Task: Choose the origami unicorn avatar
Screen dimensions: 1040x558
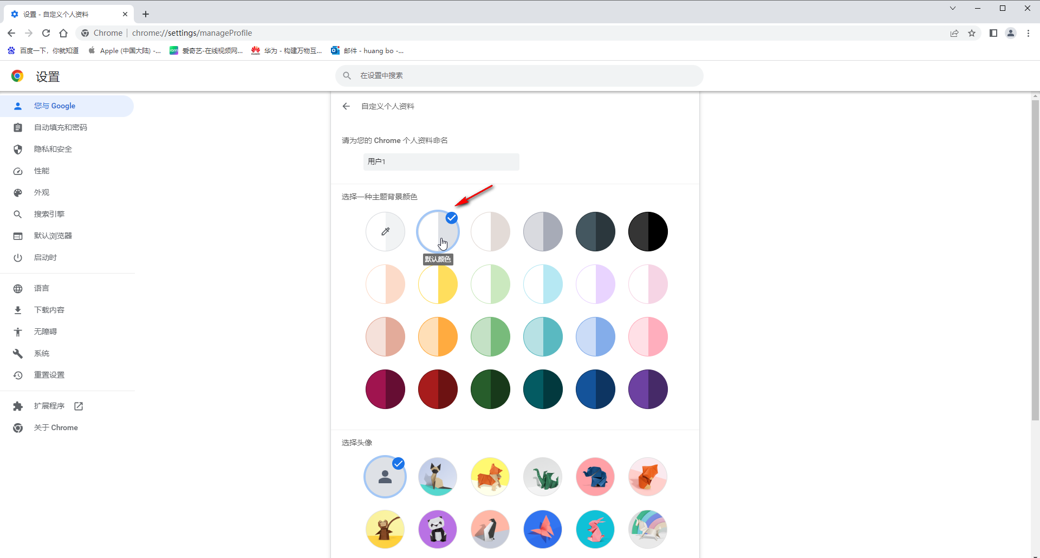Action: click(x=648, y=529)
